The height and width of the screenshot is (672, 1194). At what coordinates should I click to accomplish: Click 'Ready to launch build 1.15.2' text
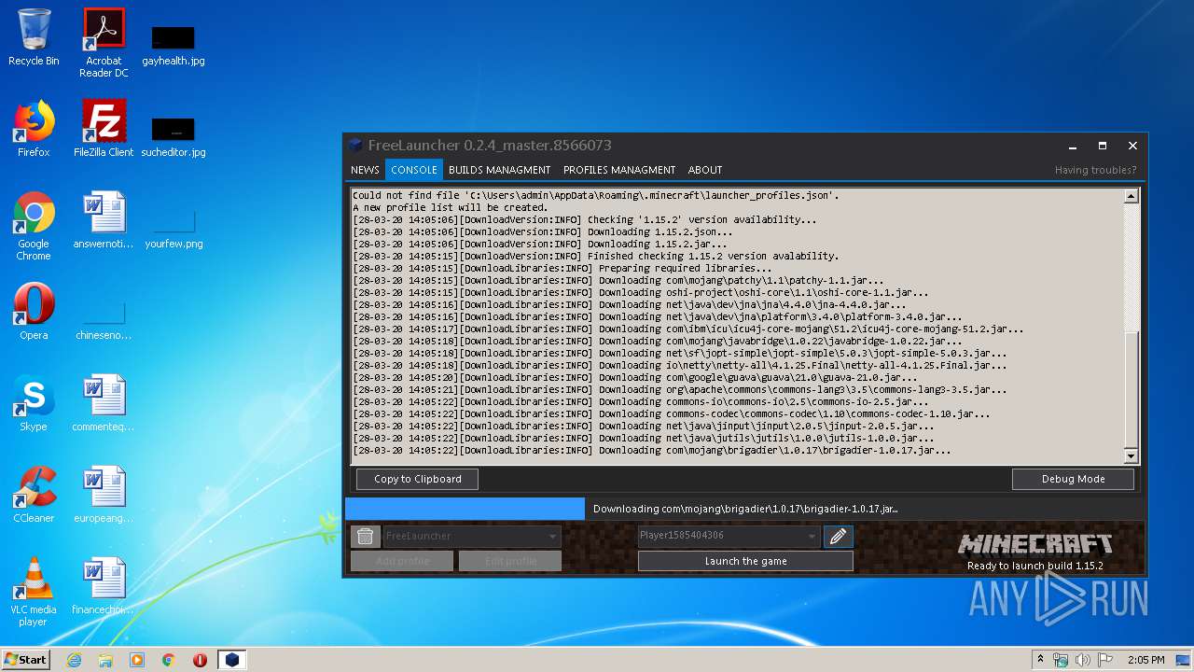coord(1034,566)
